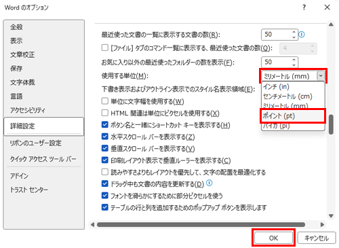Open クイック アクセス ツール バー category
This screenshot has height=248, width=339.
click(44, 159)
